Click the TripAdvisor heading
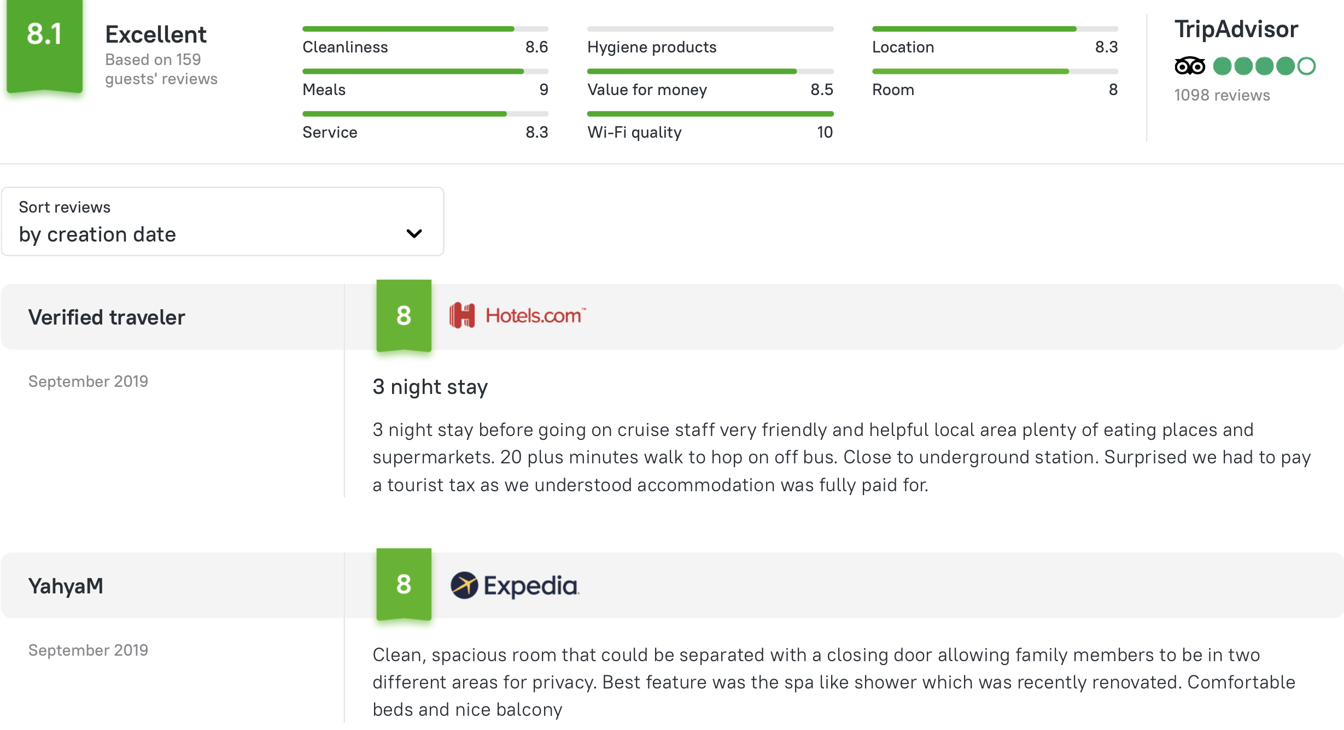 point(1236,29)
